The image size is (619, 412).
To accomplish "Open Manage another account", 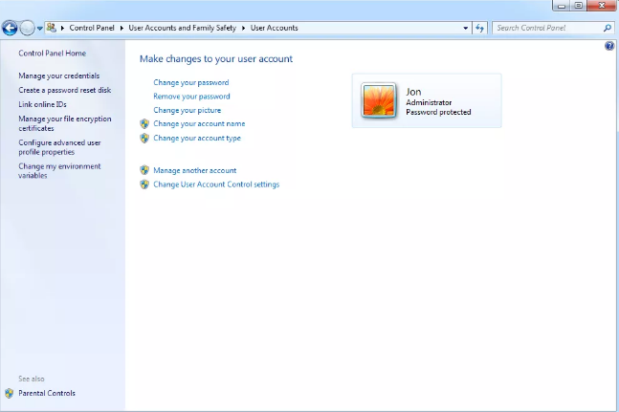I will pos(194,170).
